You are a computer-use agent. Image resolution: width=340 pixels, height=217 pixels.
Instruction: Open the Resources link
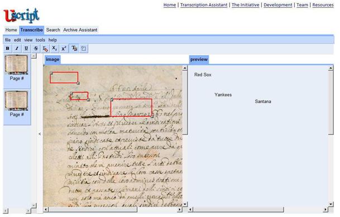pos(323,5)
